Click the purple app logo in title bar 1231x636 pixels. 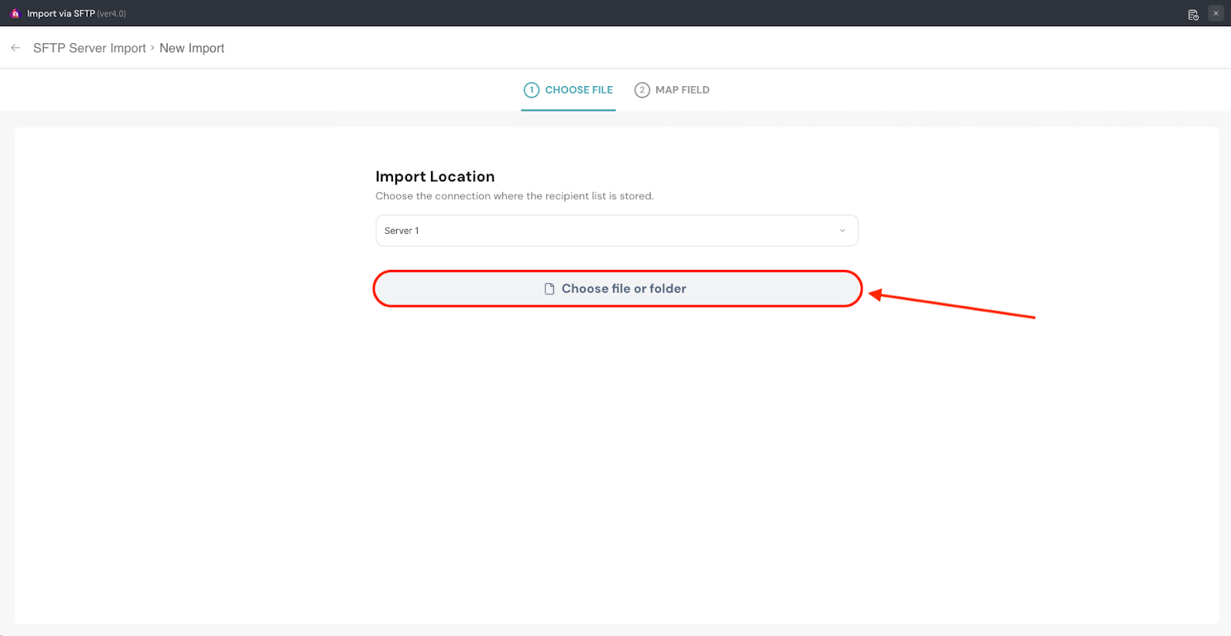click(x=15, y=14)
